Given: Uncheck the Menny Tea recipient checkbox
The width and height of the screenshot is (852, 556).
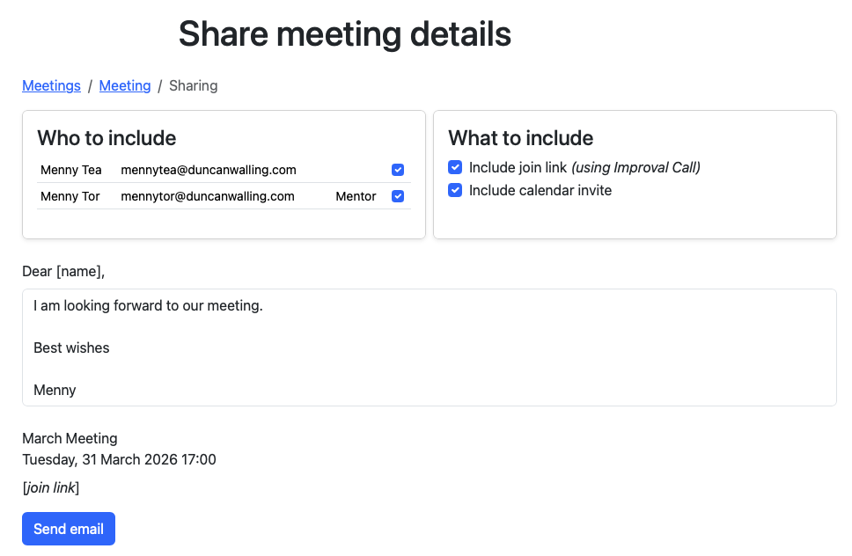Looking at the screenshot, I should tap(398, 170).
